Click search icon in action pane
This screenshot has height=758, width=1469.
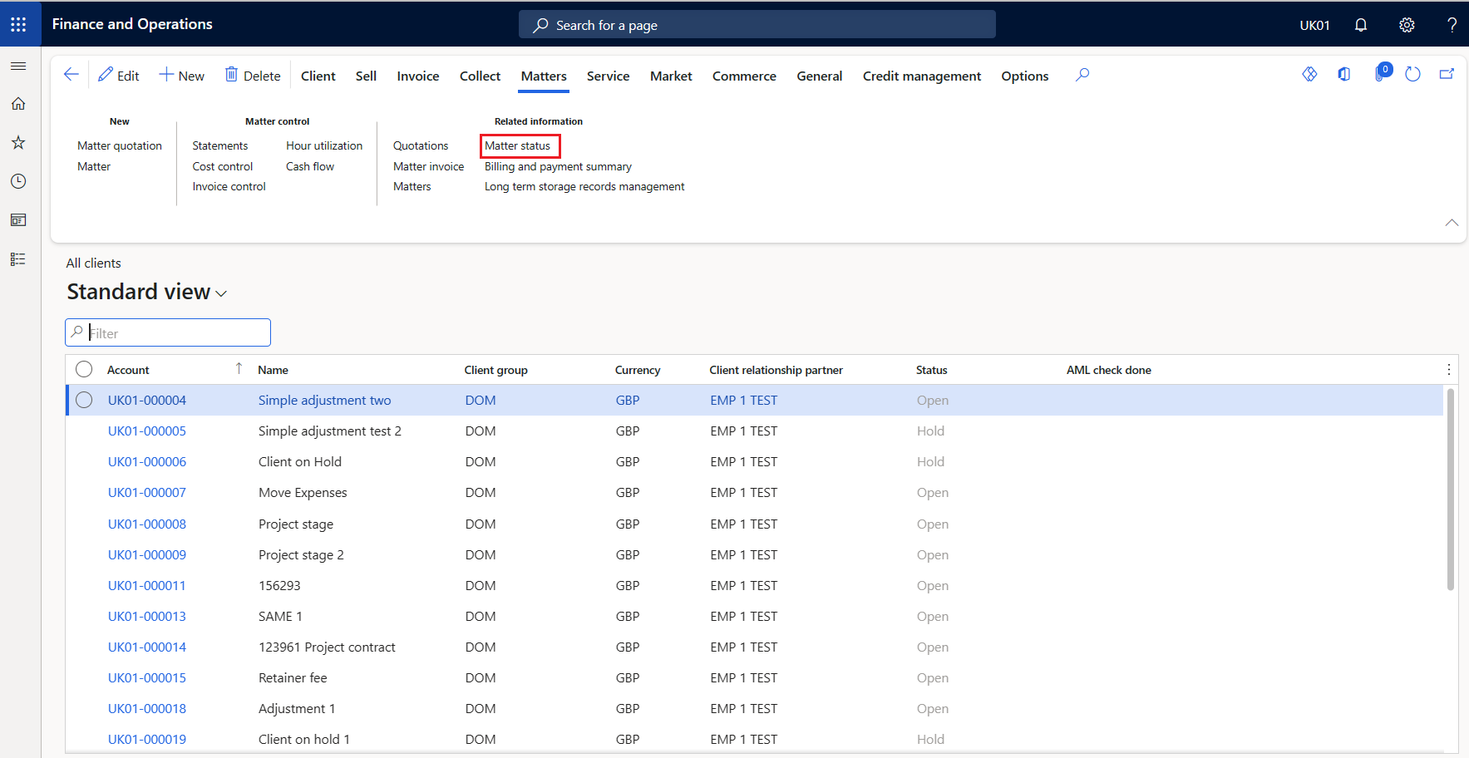pos(1082,75)
